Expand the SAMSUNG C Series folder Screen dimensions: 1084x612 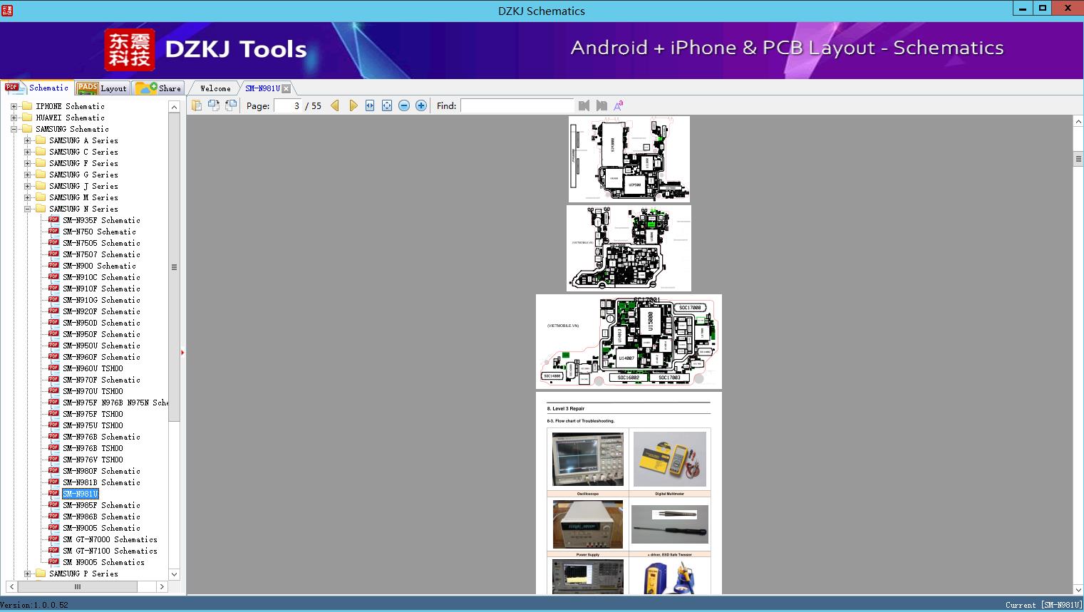coord(27,152)
